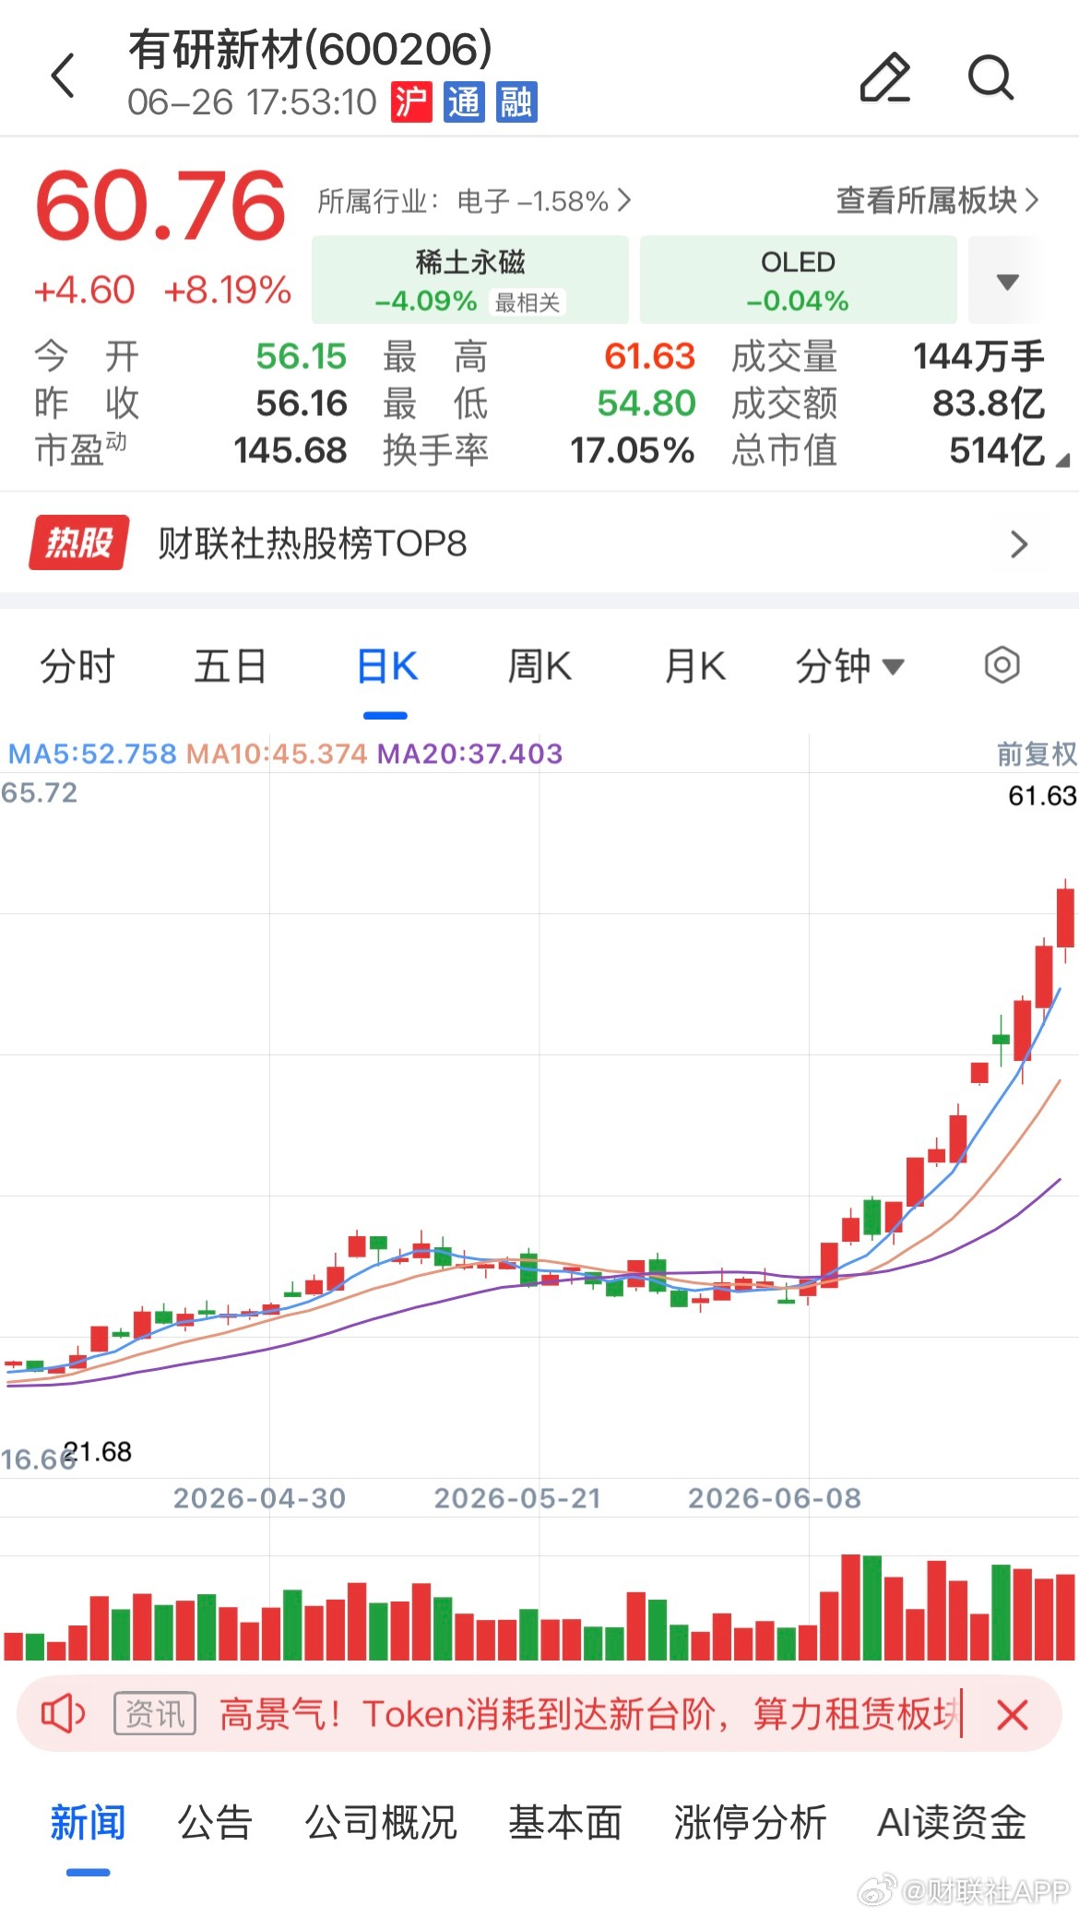Tap news headline about Token消耗

point(590,1714)
